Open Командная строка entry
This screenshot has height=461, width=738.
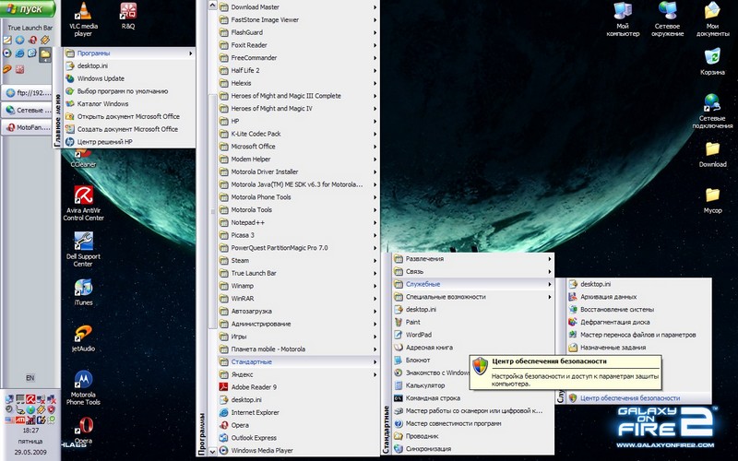click(x=472, y=398)
